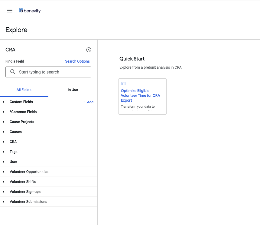The width and height of the screenshot is (260, 225).
Task: Expand the CRA field group arrow
Action: pos(4,142)
